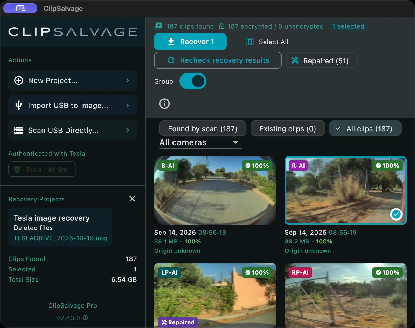Click the clips found film icon

click(x=158, y=26)
